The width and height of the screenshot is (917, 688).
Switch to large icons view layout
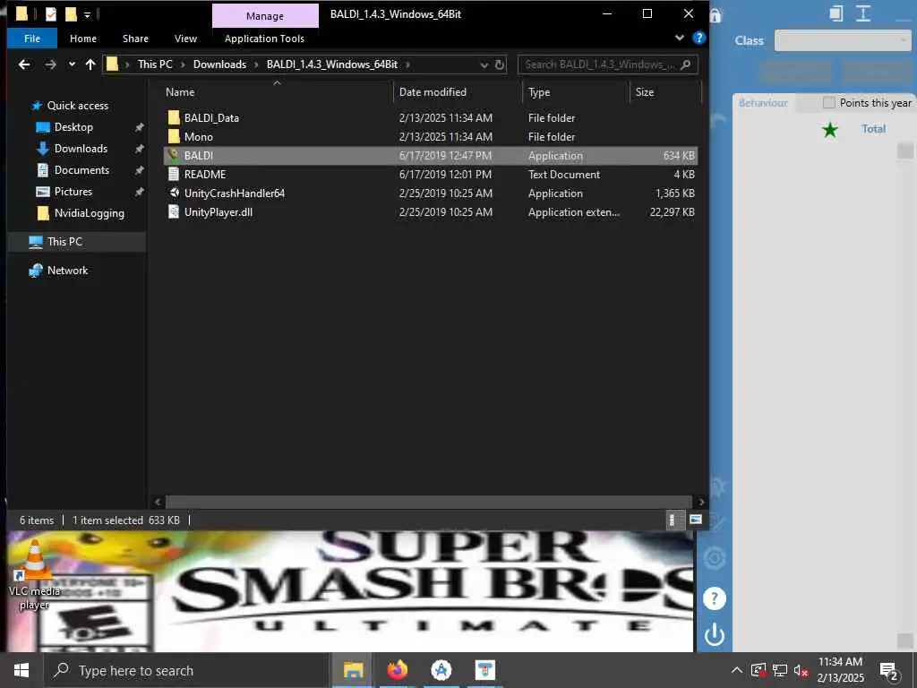(x=695, y=520)
